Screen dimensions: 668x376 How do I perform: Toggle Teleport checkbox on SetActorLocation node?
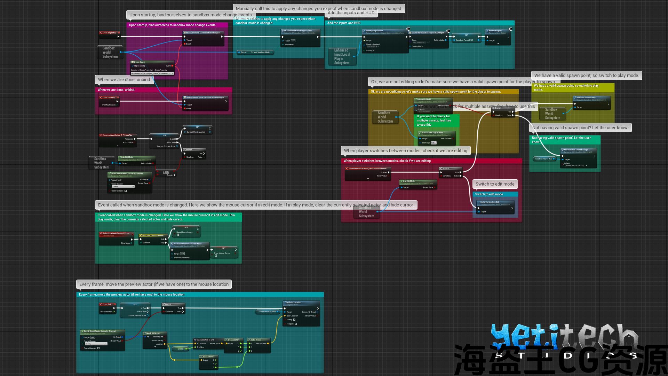[296, 324]
